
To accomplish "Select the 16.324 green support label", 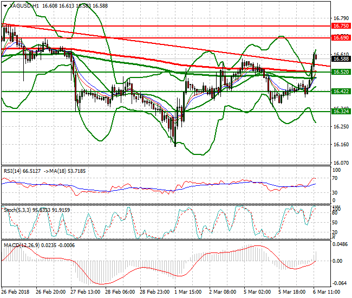I will 341,111.
